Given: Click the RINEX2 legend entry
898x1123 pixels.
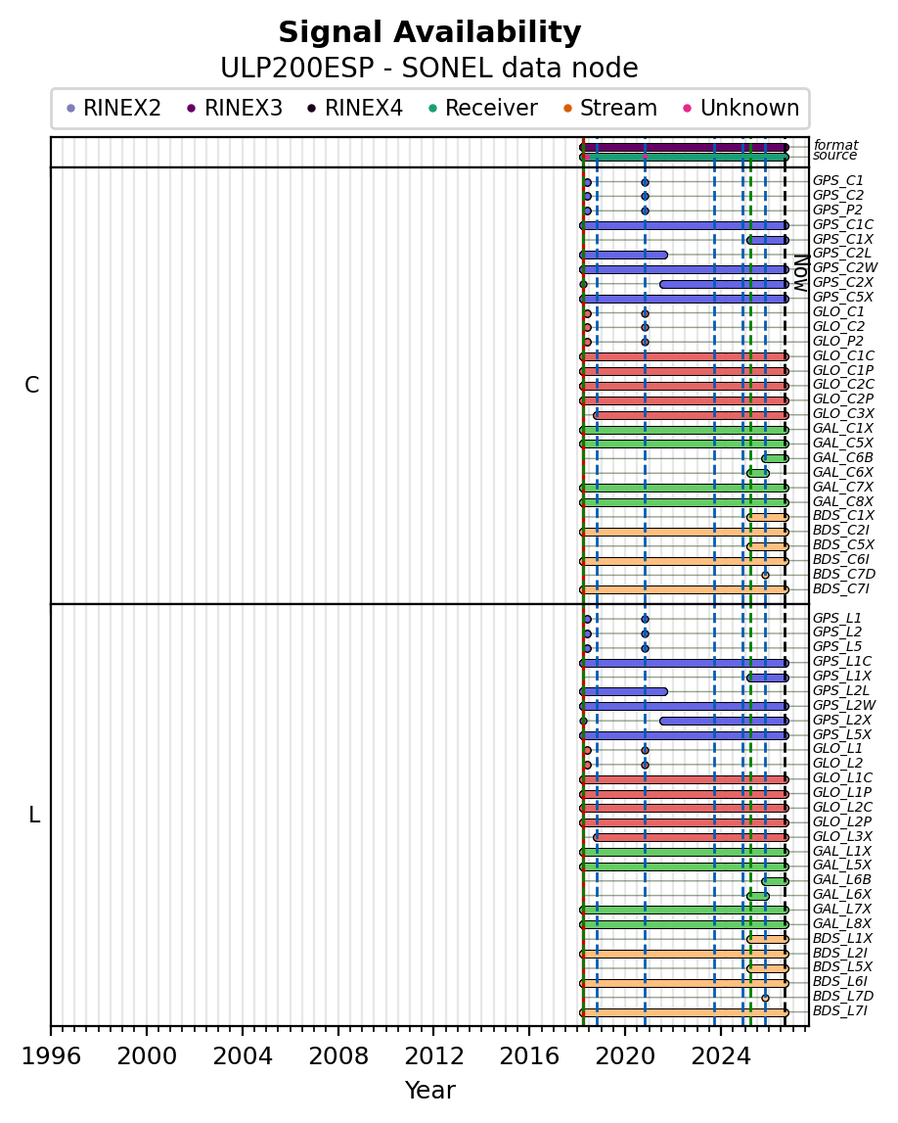Looking at the screenshot, I should [x=113, y=108].
